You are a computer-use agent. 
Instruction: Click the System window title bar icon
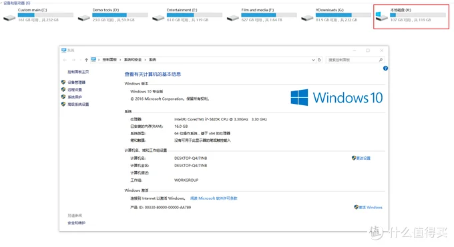(x=63, y=50)
